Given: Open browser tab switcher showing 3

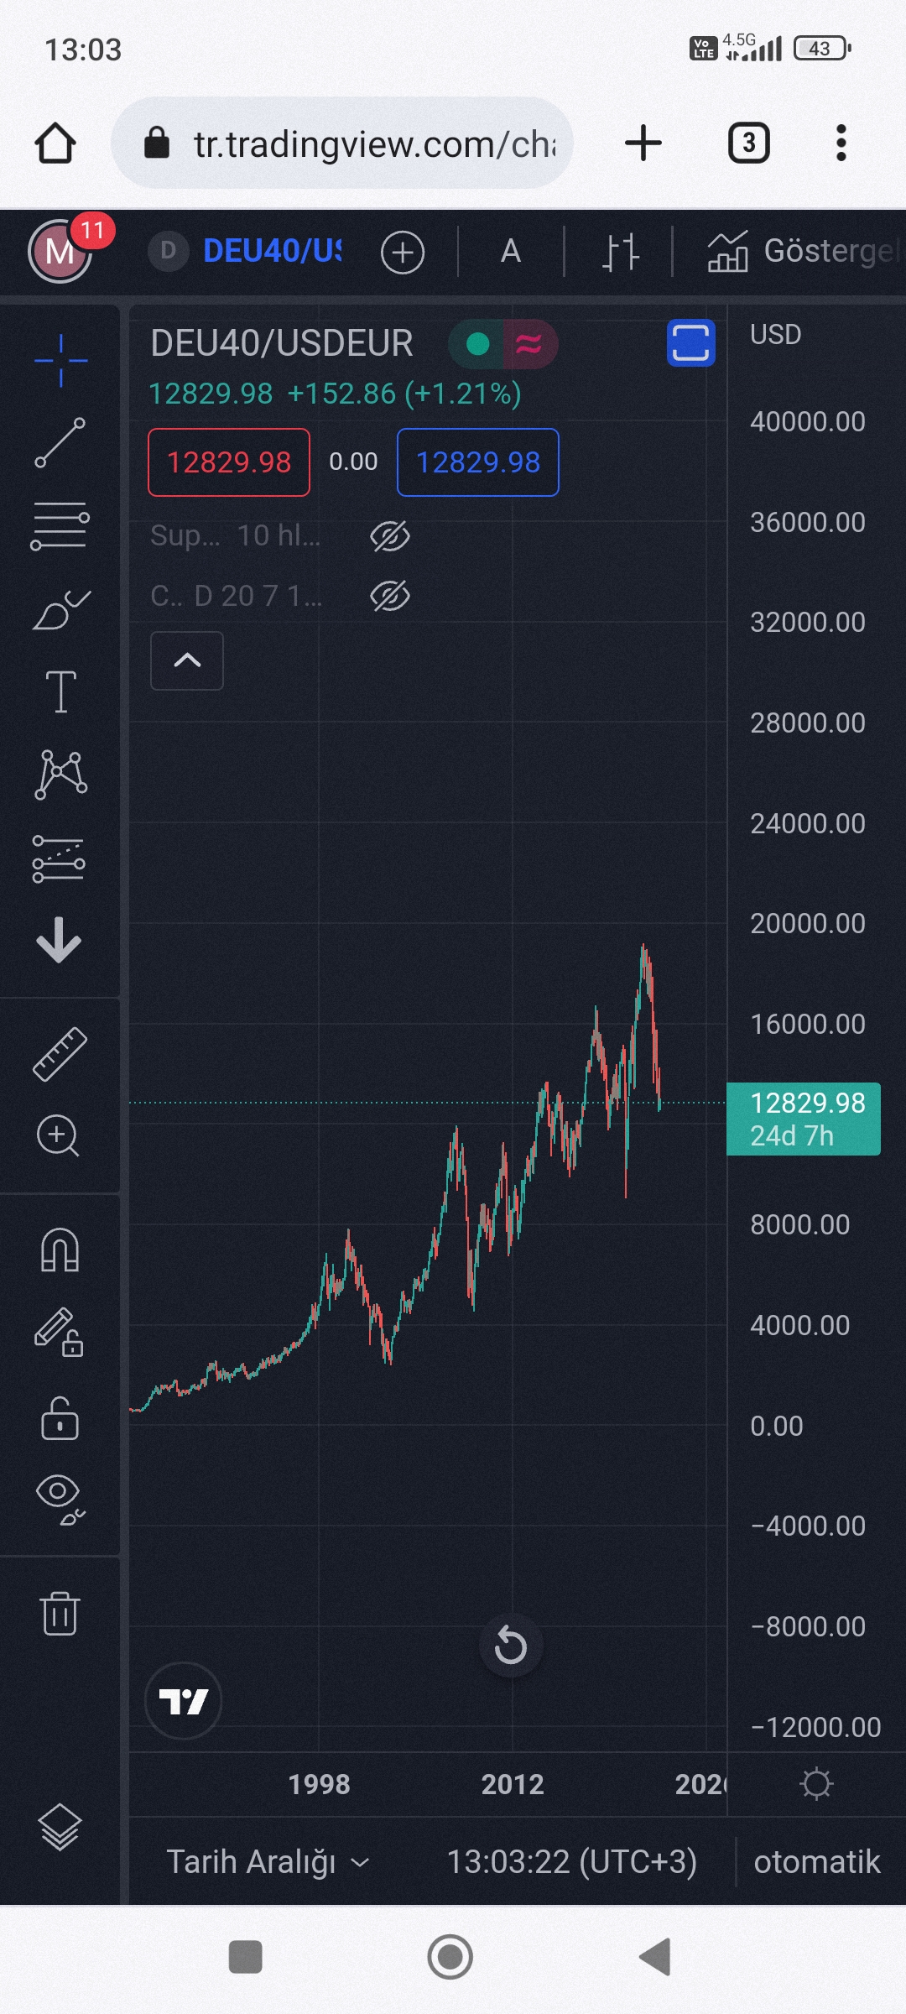Looking at the screenshot, I should 748,143.
